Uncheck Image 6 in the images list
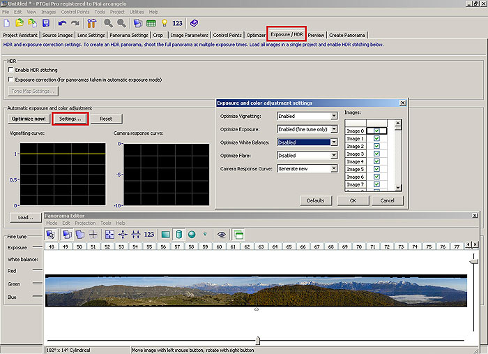Viewport: 488px width, 354px height. click(x=376, y=177)
